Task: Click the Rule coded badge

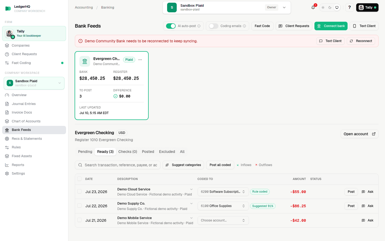Action: click(260, 192)
